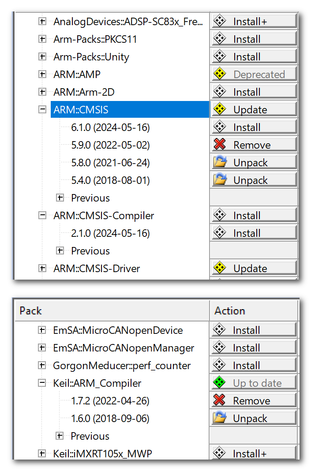The image size is (311, 471).
Task: Click Install button for EmSA::MicroCANopenManager
Action: coord(254,348)
